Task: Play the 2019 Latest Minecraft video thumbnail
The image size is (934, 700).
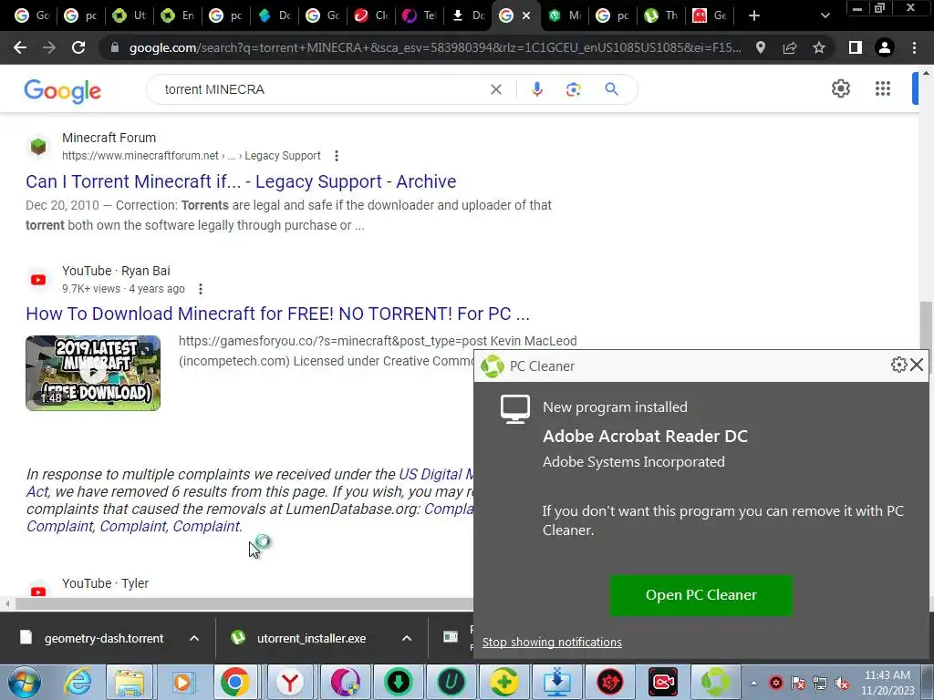Action: [x=93, y=373]
